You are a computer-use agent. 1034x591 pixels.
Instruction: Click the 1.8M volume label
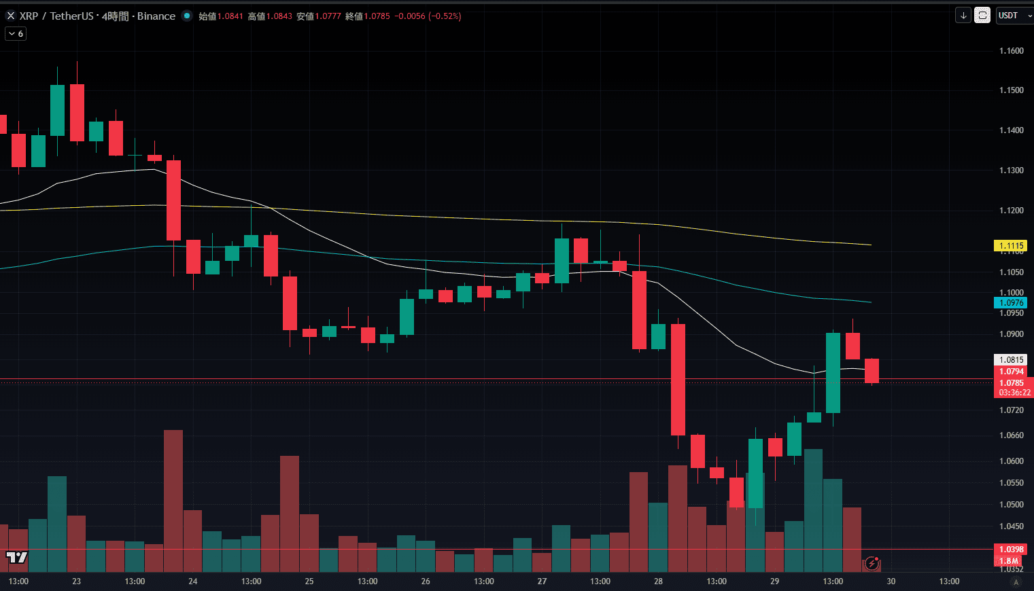click(x=1009, y=561)
